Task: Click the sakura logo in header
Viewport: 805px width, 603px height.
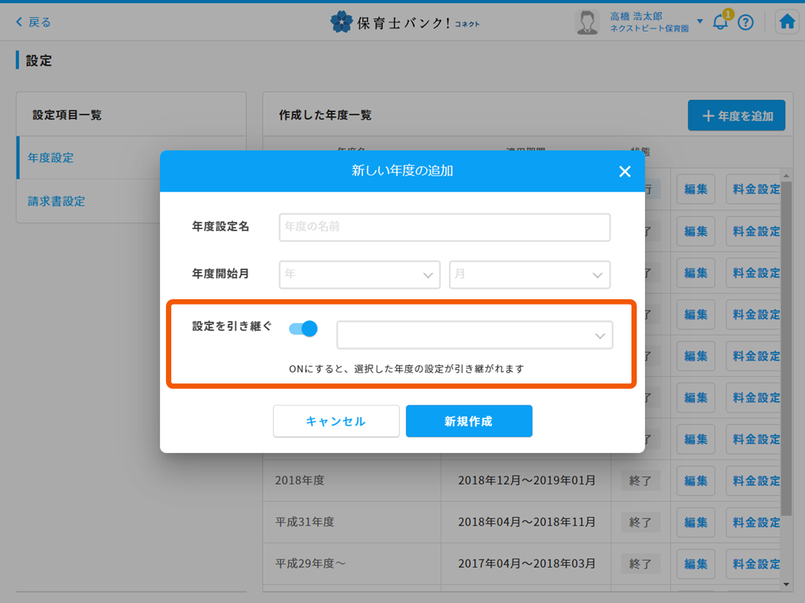Action: tap(341, 22)
